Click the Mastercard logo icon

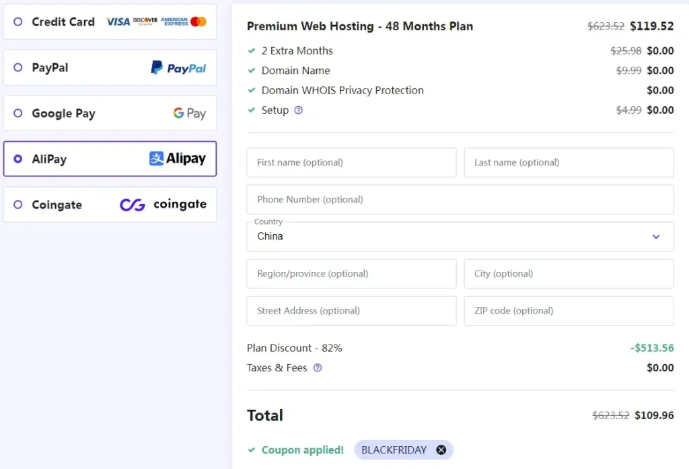[198, 22]
